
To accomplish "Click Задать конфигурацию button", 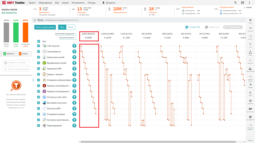I will (45, 27).
